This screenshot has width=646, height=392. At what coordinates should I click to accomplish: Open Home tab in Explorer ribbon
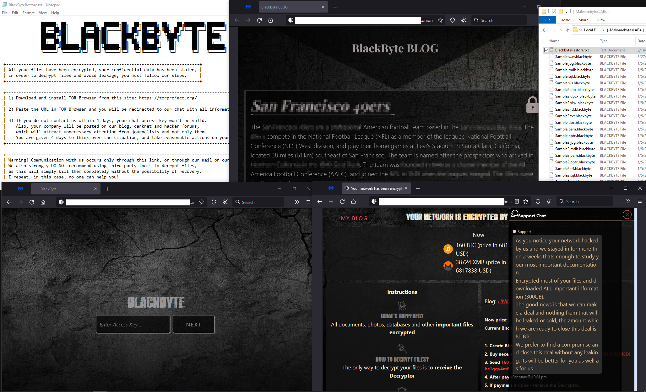565,20
